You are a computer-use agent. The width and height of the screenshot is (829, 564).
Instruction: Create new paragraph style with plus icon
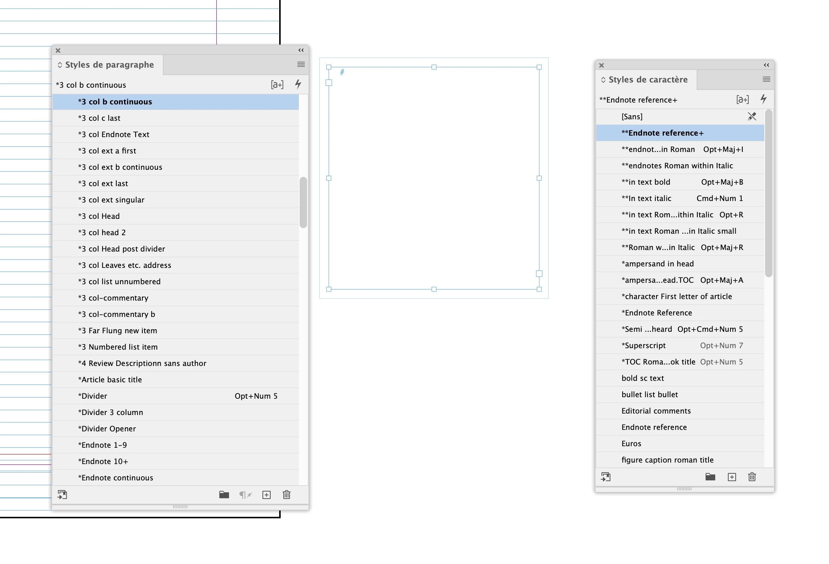click(266, 495)
